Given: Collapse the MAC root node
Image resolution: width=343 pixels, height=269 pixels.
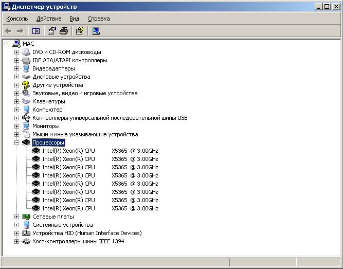Looking at the screenshot, I should pos(7,44).
